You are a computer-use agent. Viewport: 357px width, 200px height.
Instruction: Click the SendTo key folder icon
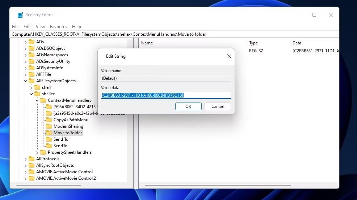point(49,146)
